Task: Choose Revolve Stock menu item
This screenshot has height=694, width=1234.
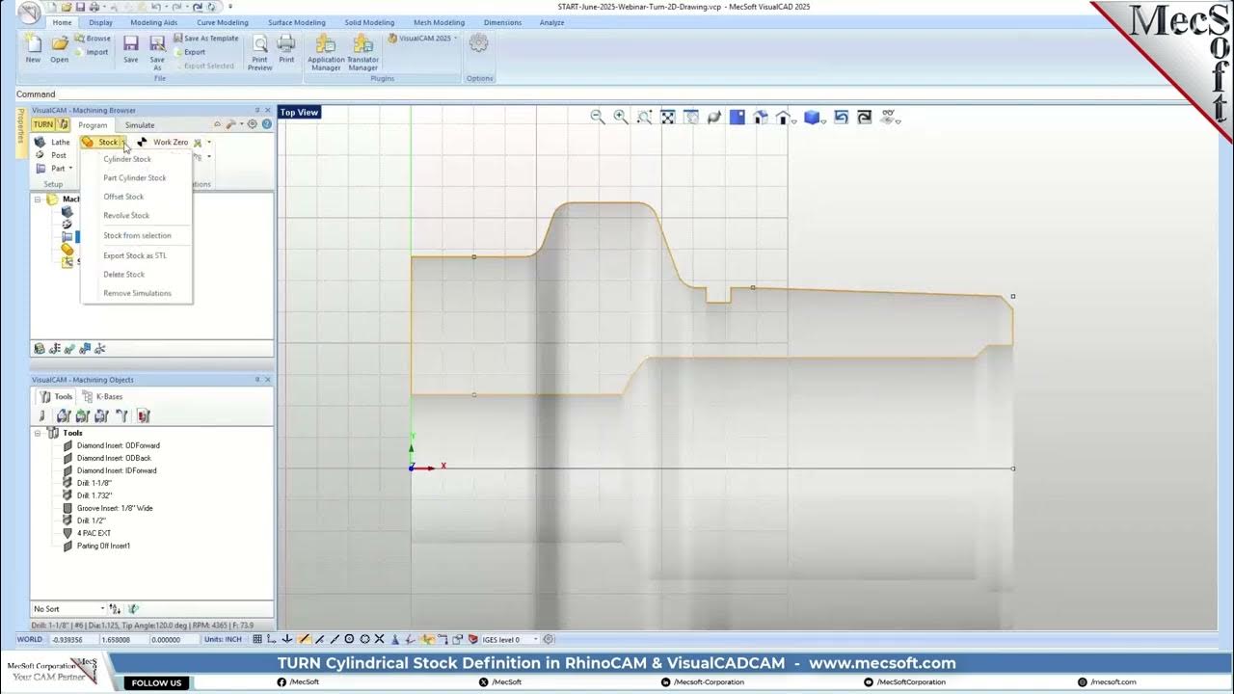Action: tap(126, 216)
